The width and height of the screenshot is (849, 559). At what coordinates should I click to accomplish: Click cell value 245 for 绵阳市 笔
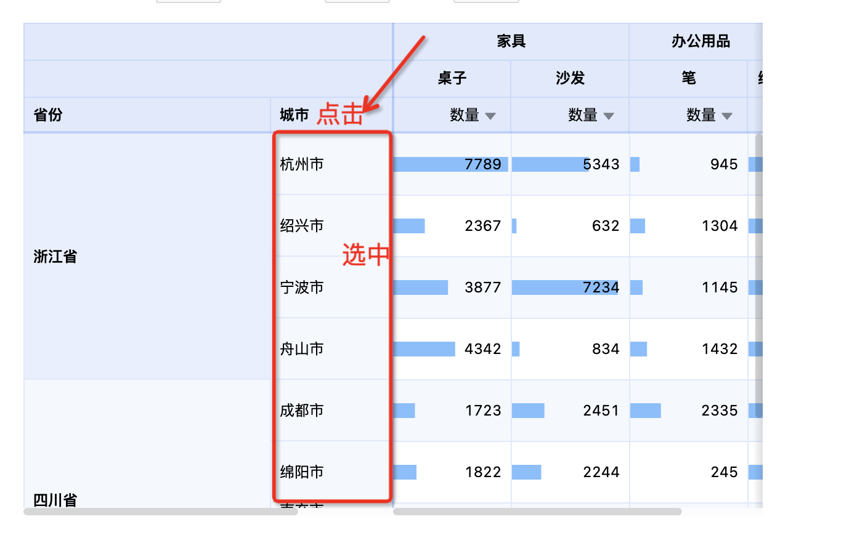pos(724,472)
